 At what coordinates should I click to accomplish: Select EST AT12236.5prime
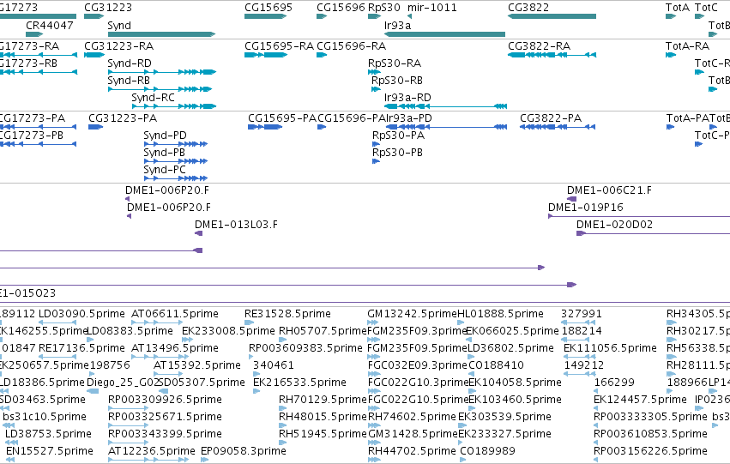pos(148,460)
